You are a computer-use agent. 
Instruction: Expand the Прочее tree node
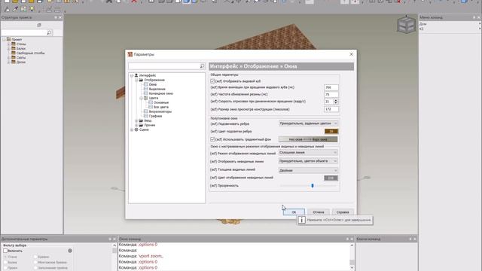136,125
